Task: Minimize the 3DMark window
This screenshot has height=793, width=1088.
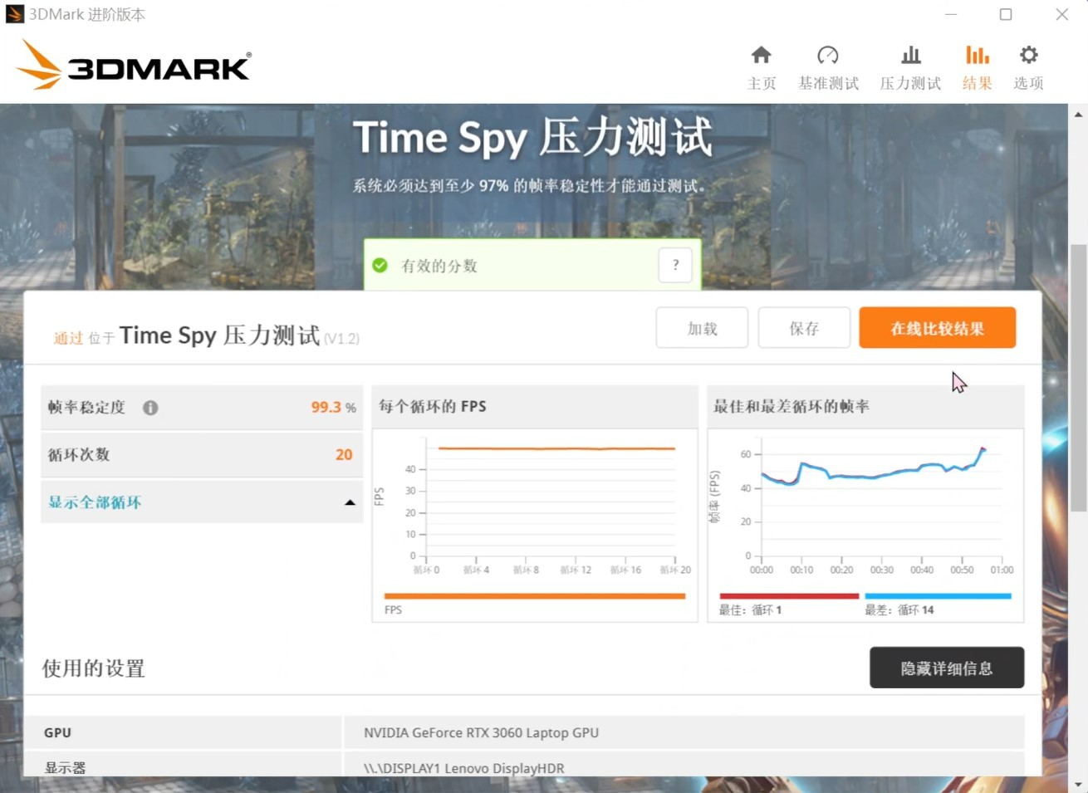Action: coord(951,14)
